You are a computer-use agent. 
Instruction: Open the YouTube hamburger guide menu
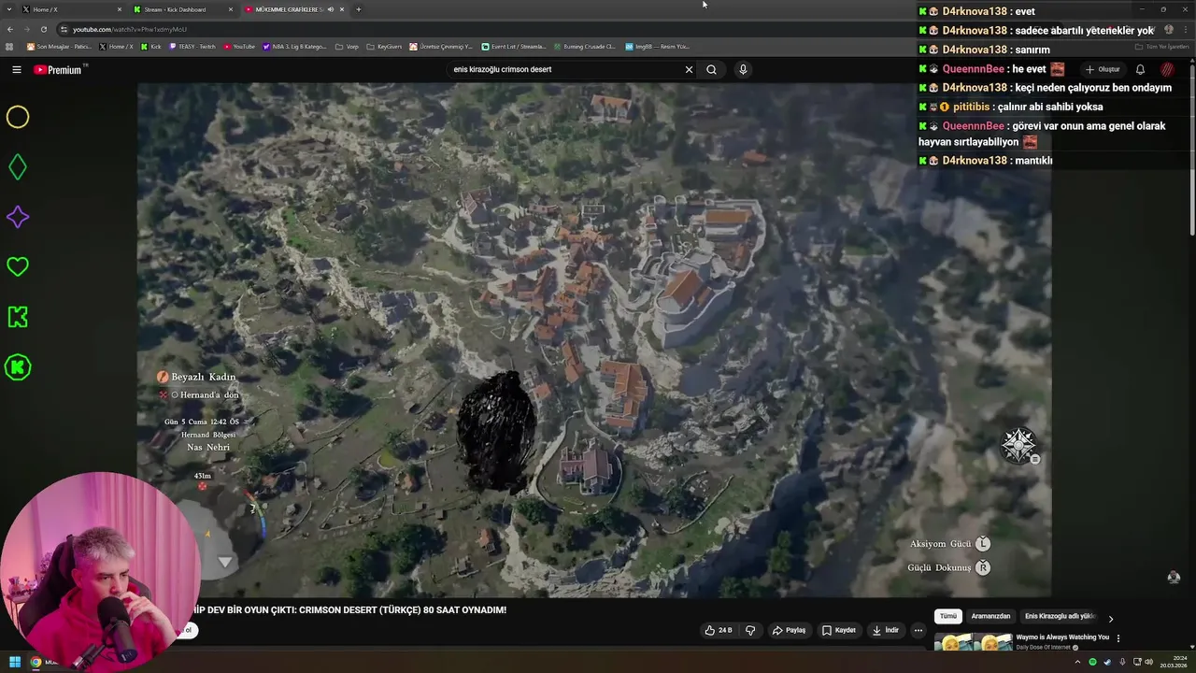pos(16,69)
